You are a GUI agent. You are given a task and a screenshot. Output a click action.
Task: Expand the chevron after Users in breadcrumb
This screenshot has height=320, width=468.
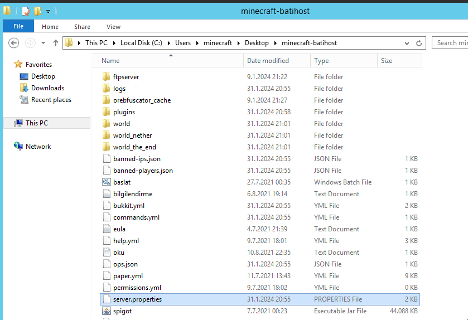point(196,43)
